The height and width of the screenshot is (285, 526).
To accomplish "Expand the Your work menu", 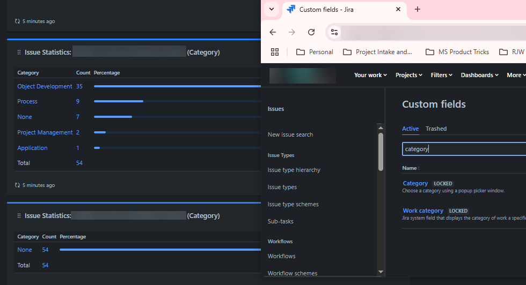I will (x=370, y=75).
